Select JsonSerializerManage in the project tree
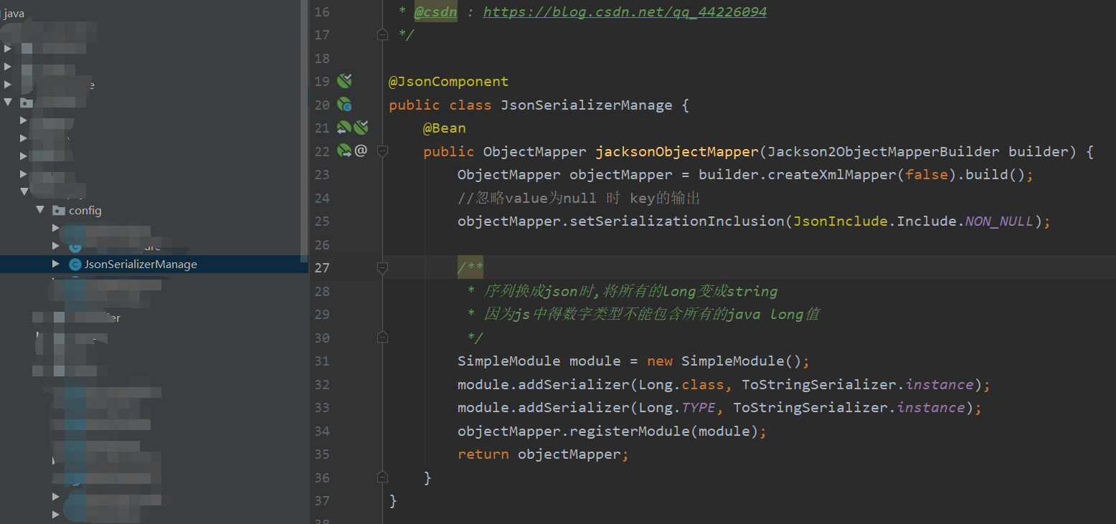Viewport: 1116px width, 524px height. (141, 265)
